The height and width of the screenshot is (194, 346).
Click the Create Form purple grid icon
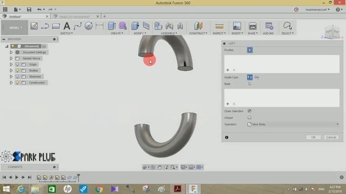(123, 26)
